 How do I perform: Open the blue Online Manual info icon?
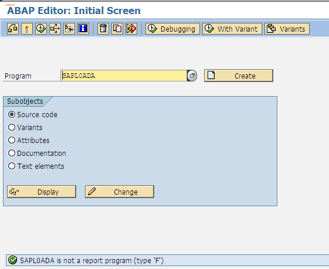[x=83, y=29]
